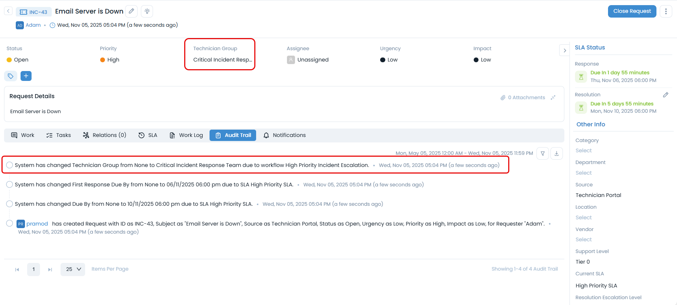Select the Audit Trail tab
This screenshot has height=305, width=677.
[x=233, y=135]
